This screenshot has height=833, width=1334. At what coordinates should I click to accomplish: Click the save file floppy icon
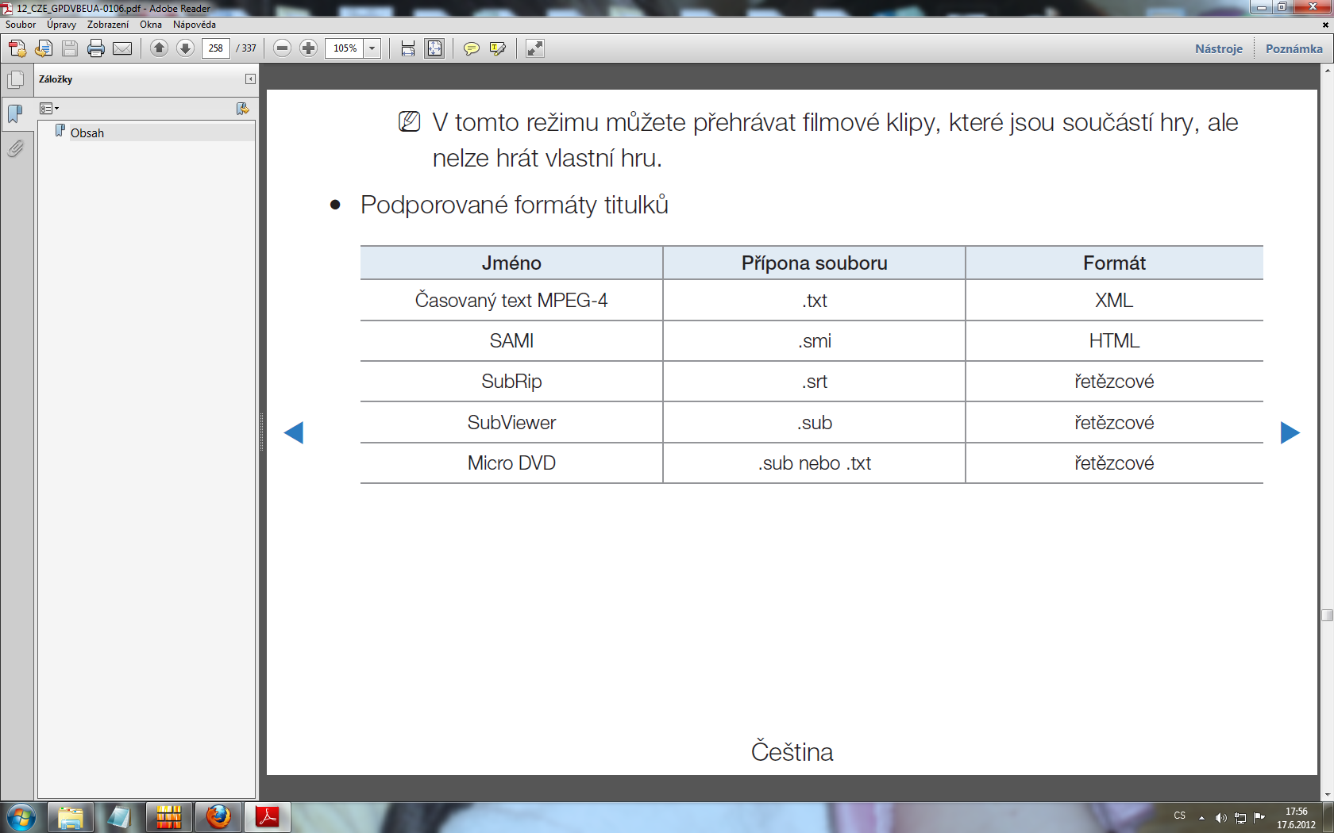pyautogui.click(x=70, y=48)
